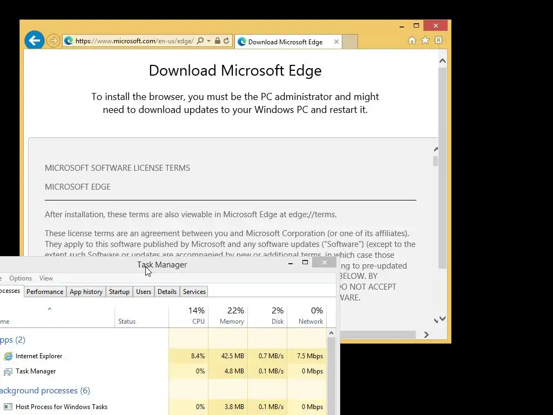Click the Host Process for Windows Tasks icon

pos(8,407)
